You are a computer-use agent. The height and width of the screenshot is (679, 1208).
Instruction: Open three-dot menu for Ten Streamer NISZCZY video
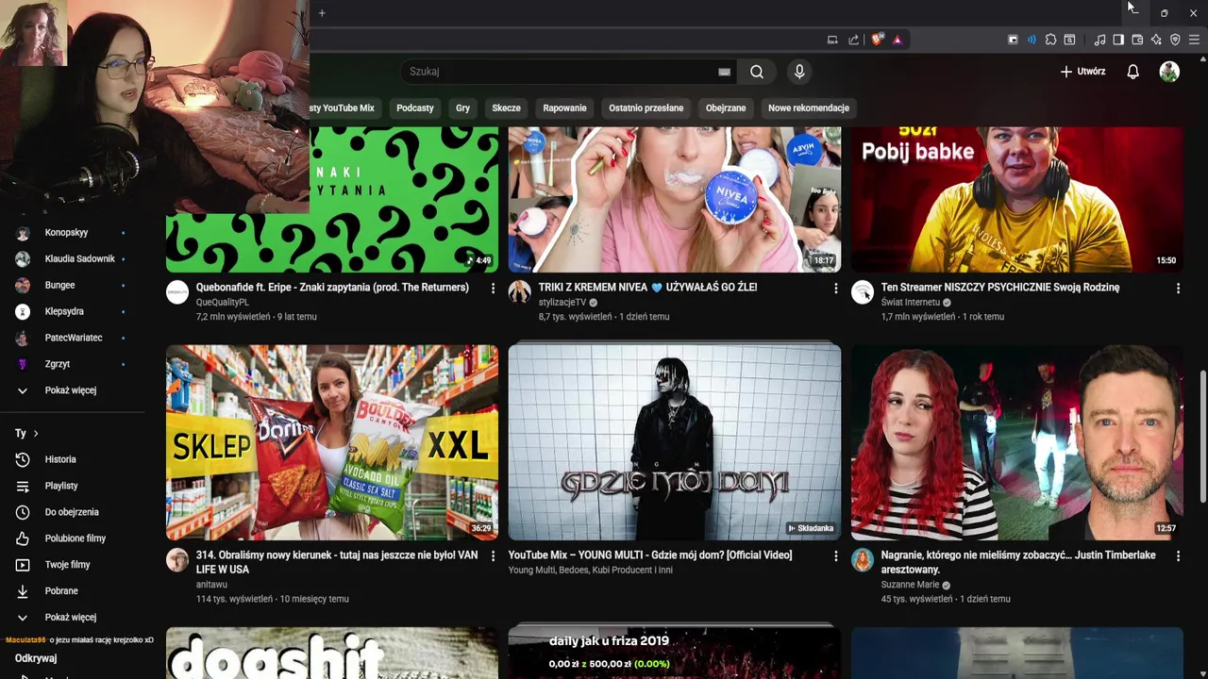(x=1178, y=288)
